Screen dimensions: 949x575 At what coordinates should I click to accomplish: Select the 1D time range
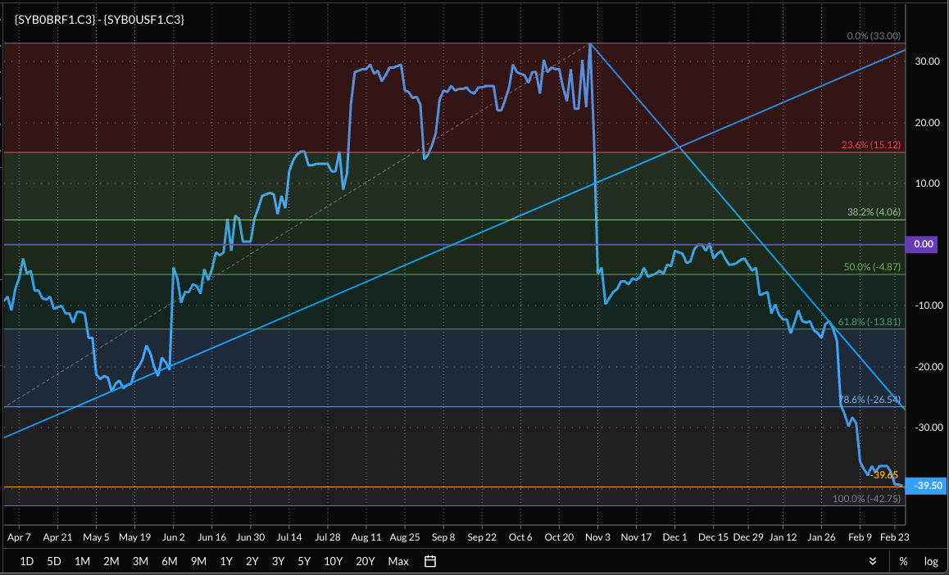coord(26,561)
